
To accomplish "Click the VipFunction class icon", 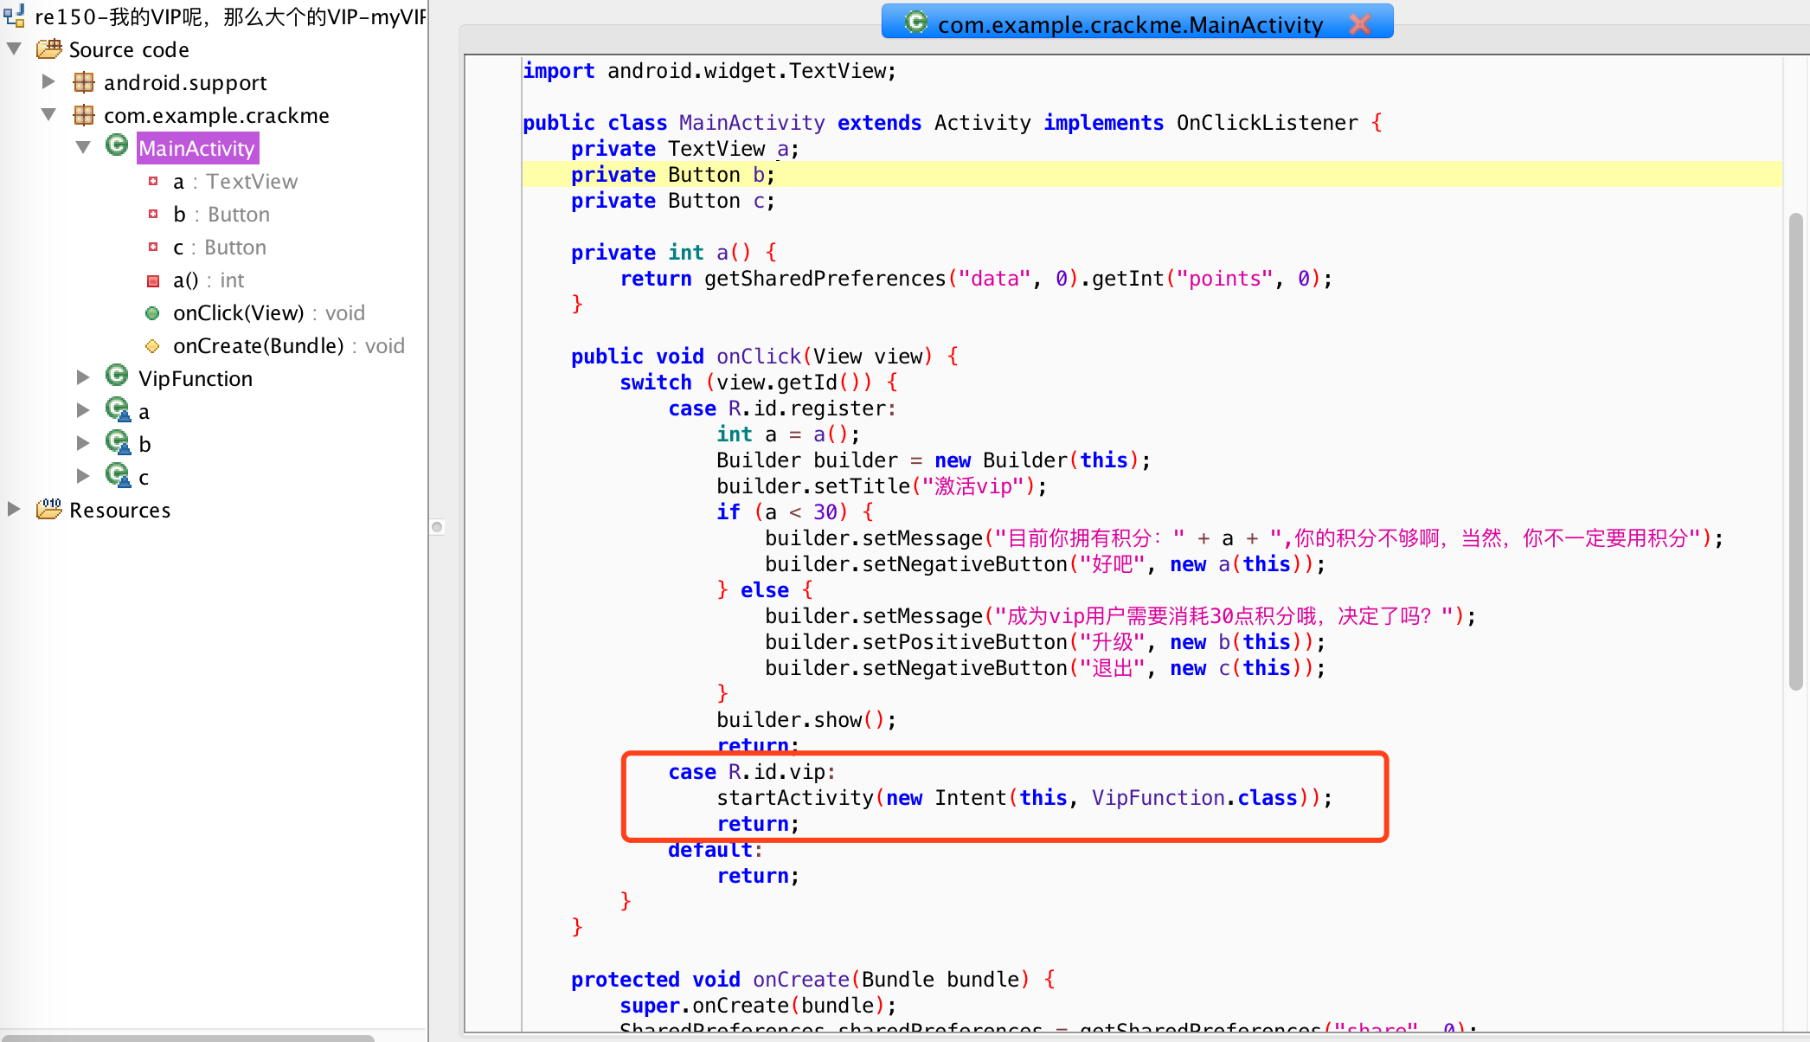I will tap(117, 376).
